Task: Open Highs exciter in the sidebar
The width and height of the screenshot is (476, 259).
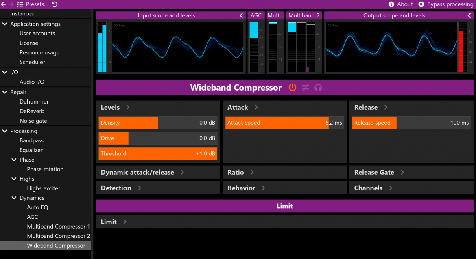Action: (x=44, y=188)
